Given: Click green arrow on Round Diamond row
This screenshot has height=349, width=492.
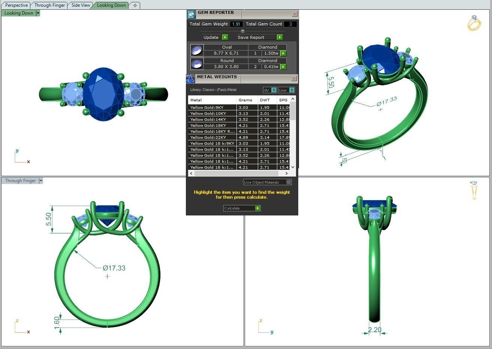Looking at the screenshot, I should tap(283, 67).
